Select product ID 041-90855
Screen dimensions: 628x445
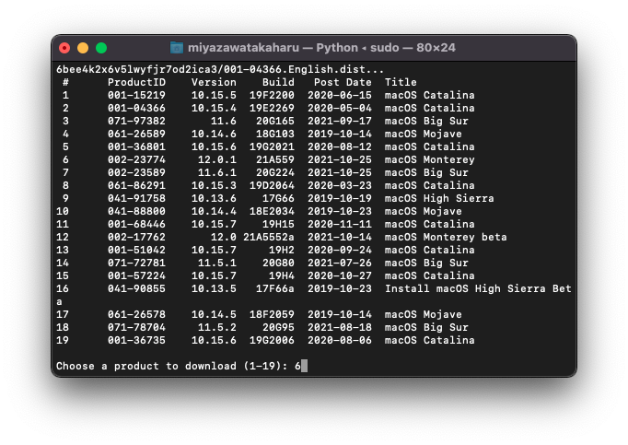[x=136, y=288]
